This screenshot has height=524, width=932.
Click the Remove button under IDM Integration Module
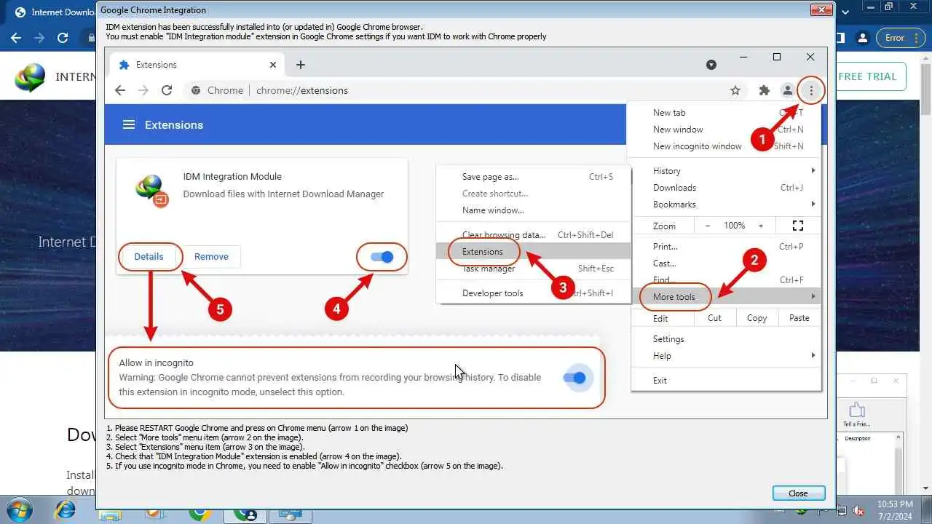pos(211,256)
